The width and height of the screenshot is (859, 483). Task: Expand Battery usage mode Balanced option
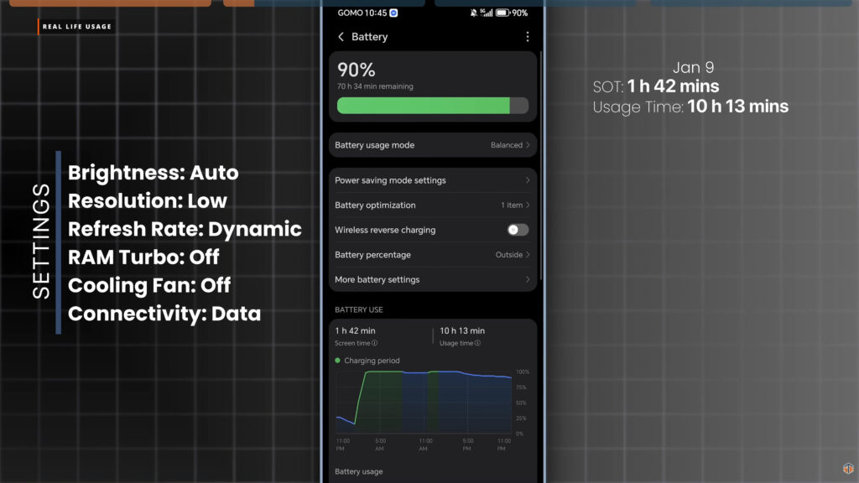click(x=510, y=145)
